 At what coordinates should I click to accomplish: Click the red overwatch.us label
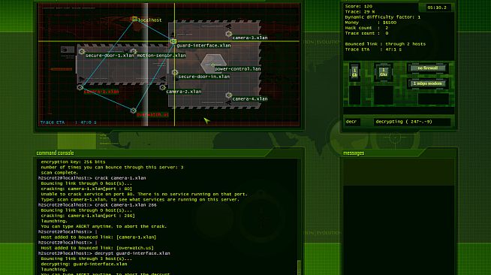coord(152,115)
